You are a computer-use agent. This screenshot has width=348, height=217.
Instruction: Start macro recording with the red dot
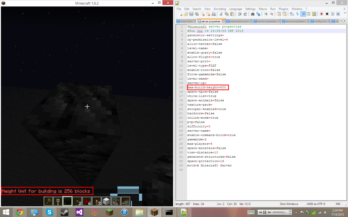(x=321, y=14)
